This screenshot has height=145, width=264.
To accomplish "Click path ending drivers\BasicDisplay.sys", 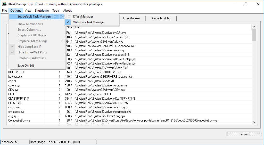I will (x=105, y=59).
